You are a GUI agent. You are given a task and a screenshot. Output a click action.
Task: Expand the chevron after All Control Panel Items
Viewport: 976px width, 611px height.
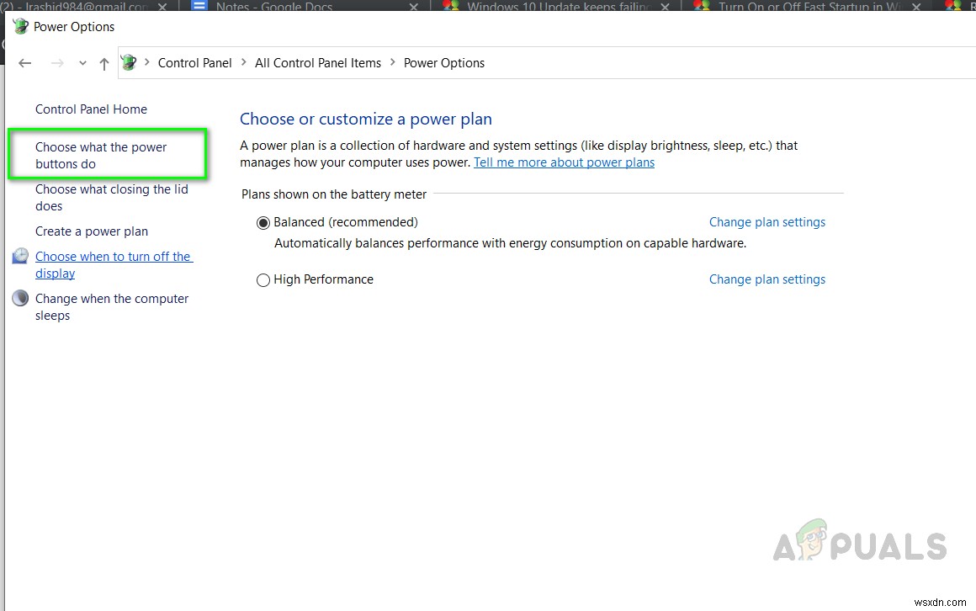(393, 62)
